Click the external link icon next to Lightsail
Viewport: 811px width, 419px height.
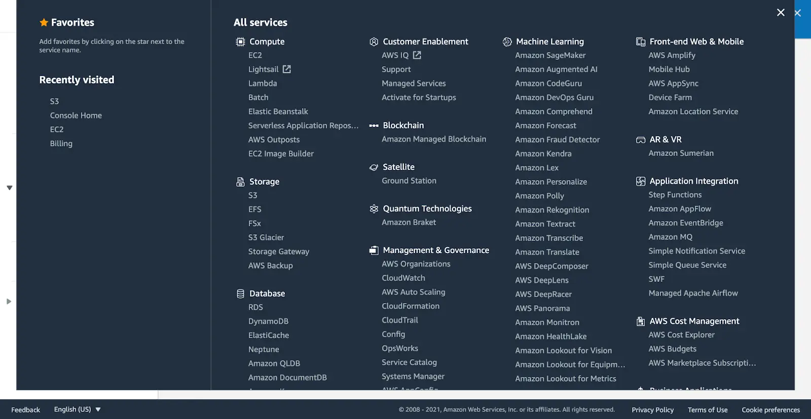287,69
